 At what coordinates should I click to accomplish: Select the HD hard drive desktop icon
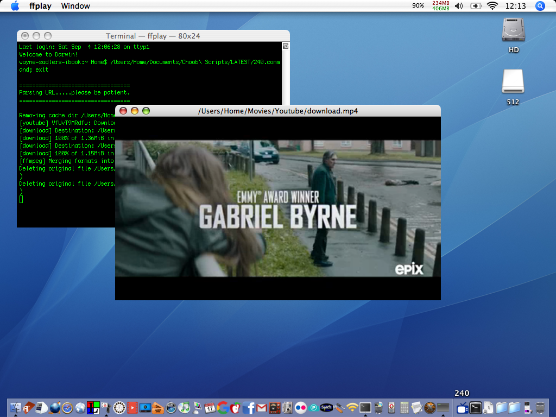click(x=513, y=30)
